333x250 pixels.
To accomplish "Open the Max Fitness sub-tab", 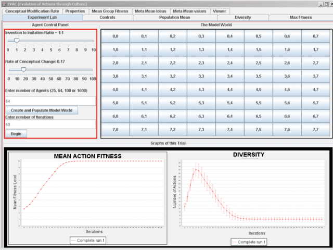I will (x=301, y=17).
